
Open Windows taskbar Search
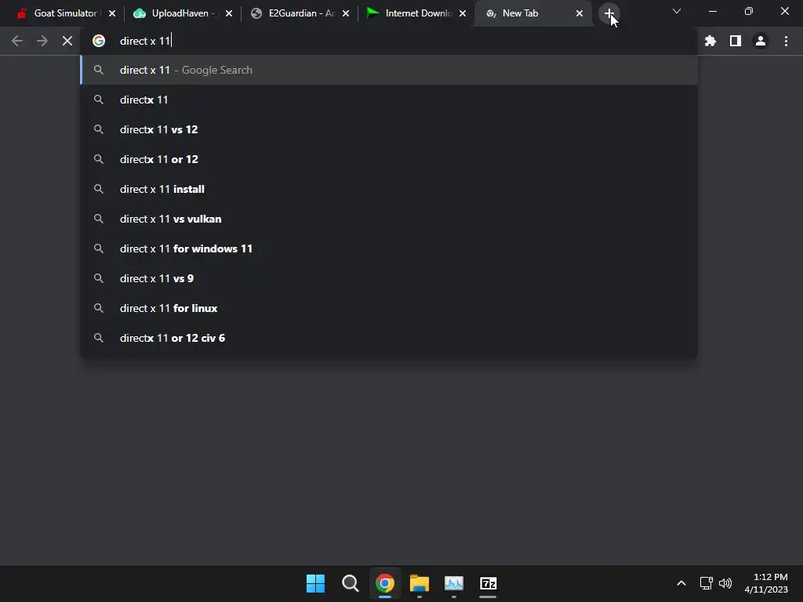pyautogui.click(x=351, y=583)
